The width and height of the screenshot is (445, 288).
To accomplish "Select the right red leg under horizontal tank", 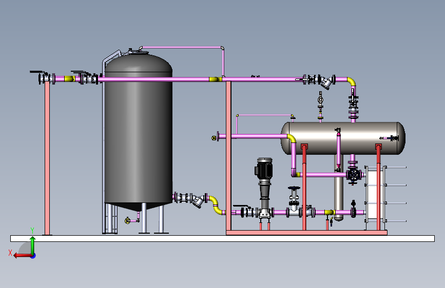I will click(378, 187).
